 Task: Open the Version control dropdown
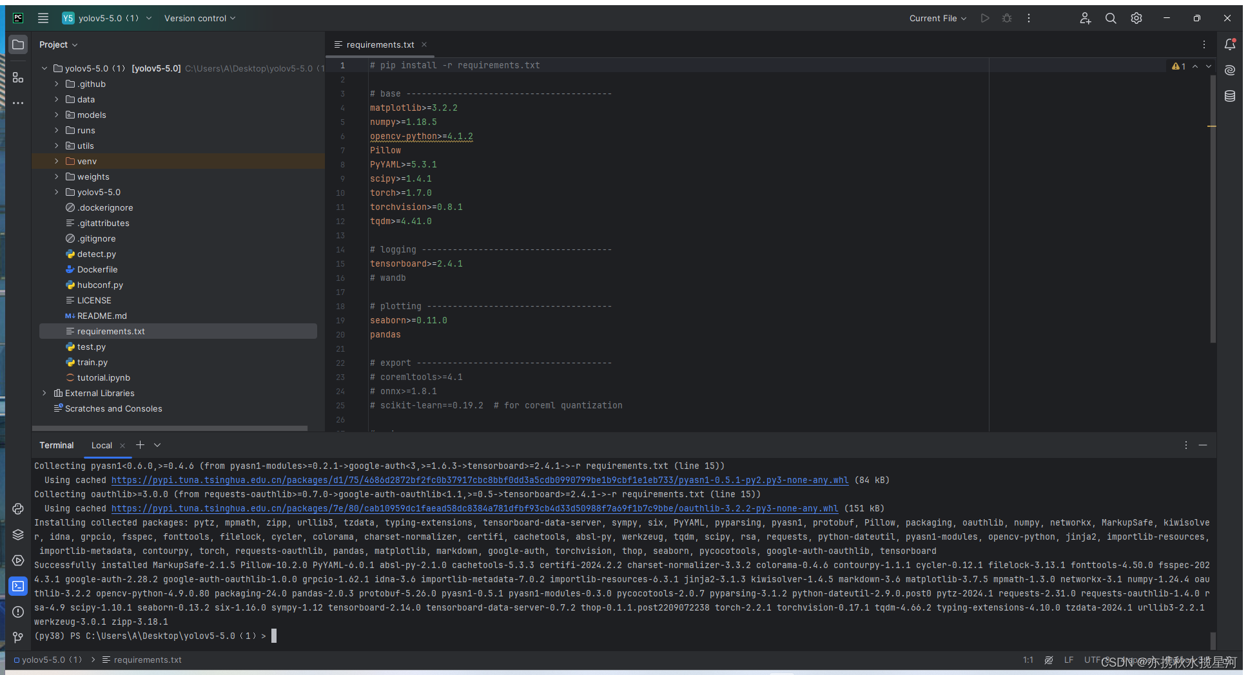coord(200,18)
